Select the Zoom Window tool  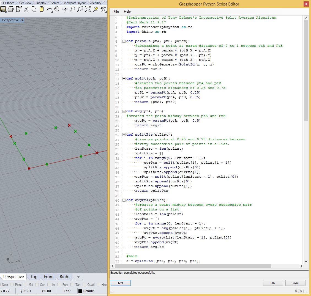click(x=80, y=9)
